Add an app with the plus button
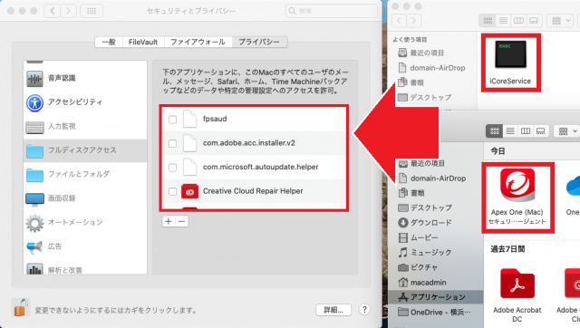Viewport: 580px width, 328px height. [169, 221]
